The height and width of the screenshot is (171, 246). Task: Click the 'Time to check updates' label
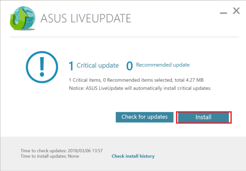click(x=44, y=151)
